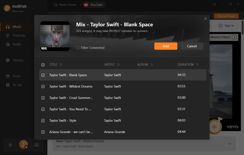Click the 04:44 duration value
This screenshot has height=155, width=244.
181,132
